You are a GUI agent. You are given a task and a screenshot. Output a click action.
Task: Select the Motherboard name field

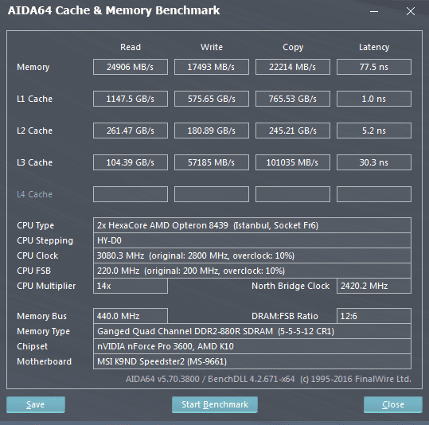252,361
